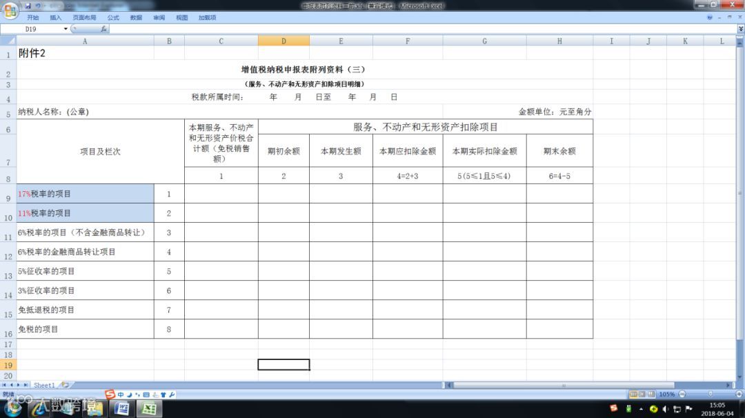The height and width of the screenshot is (418, 745).
Task: Click Excel icon in taskbar
Action: coord(149,408)
